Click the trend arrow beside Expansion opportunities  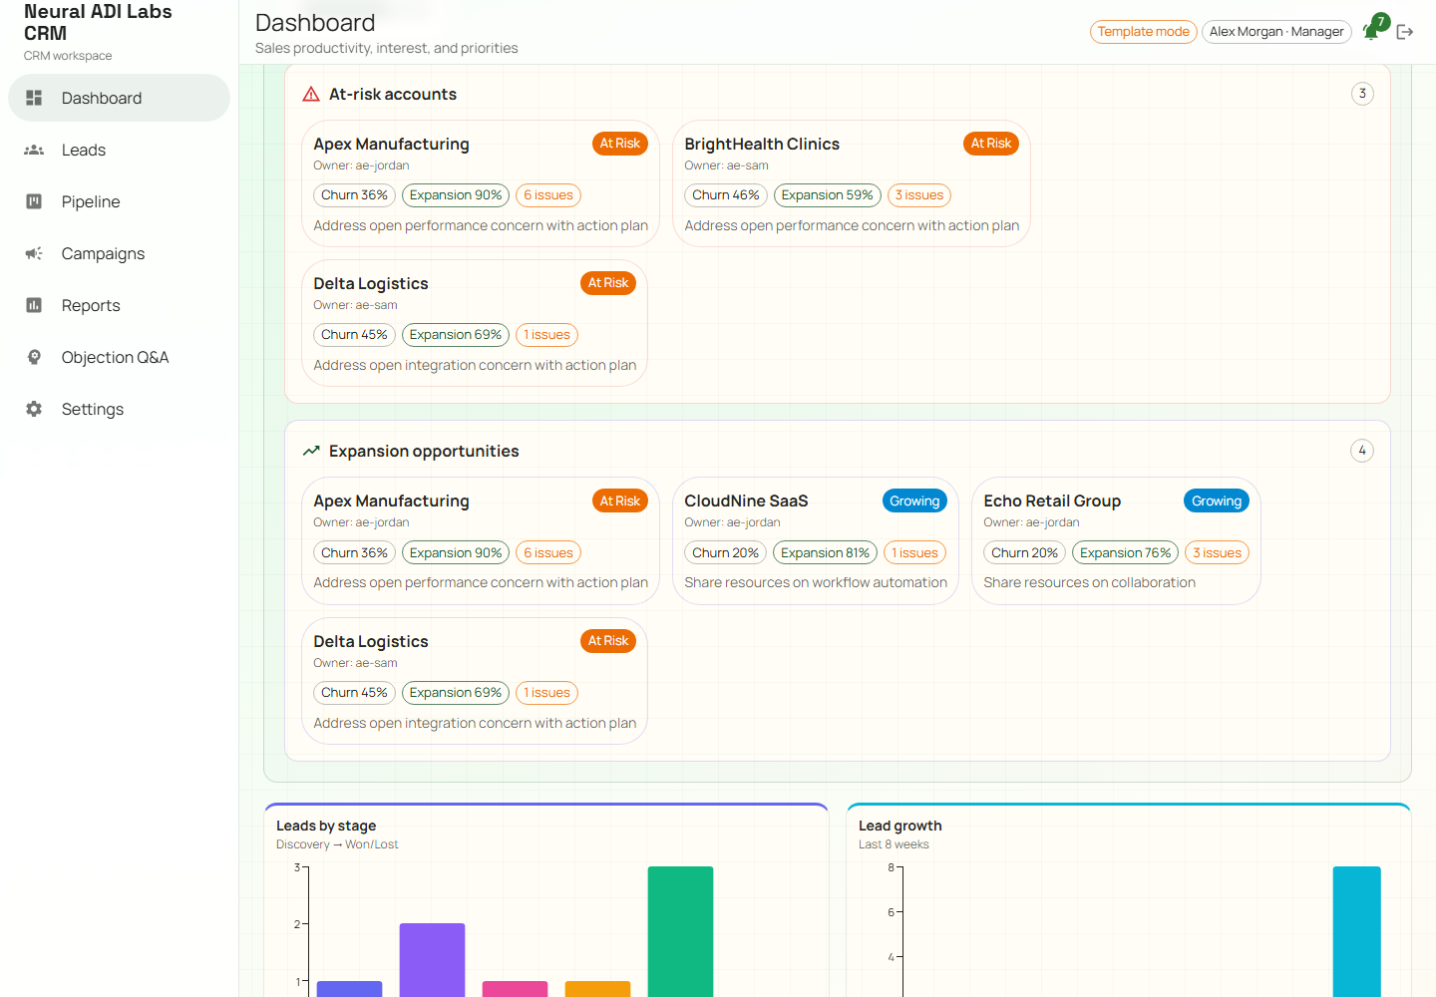311,451
